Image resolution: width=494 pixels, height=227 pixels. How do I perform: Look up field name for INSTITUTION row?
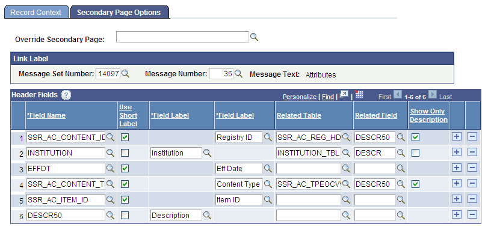(110, 153)
